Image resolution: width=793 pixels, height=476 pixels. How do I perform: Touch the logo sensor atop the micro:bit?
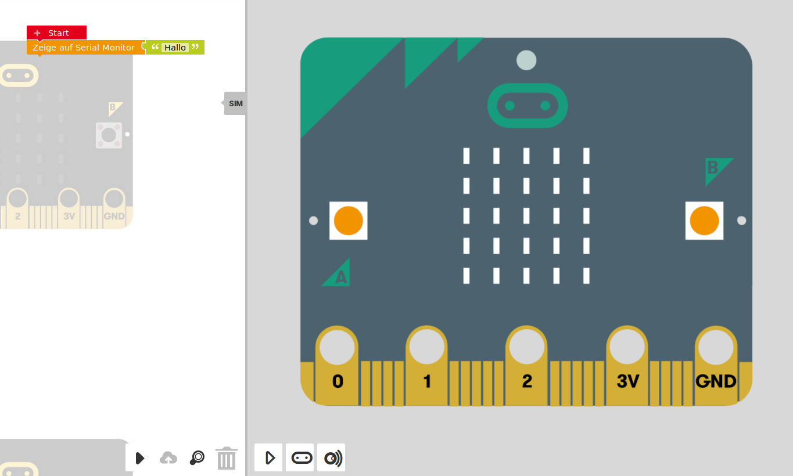coord(526,106)
